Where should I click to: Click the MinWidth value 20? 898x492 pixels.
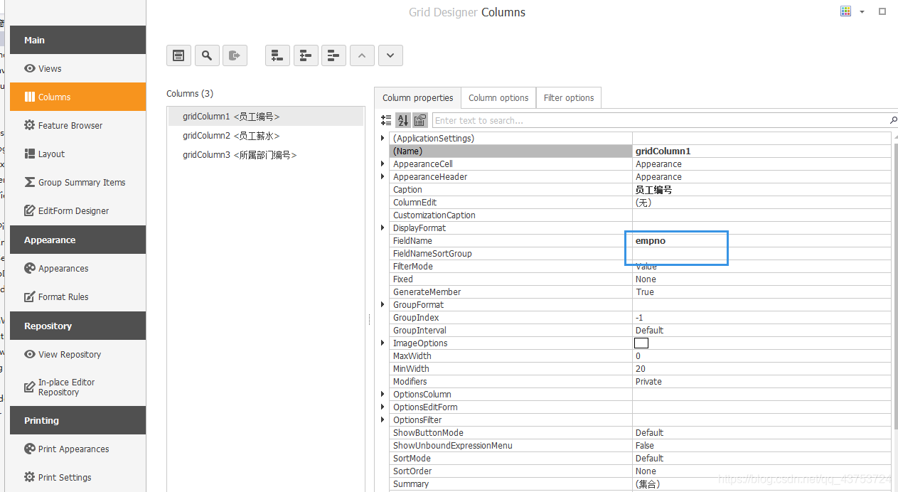point(641,368)
